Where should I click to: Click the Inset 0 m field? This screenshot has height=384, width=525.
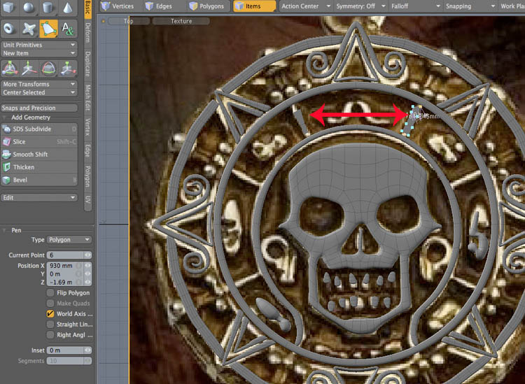[x=65, y=350]
